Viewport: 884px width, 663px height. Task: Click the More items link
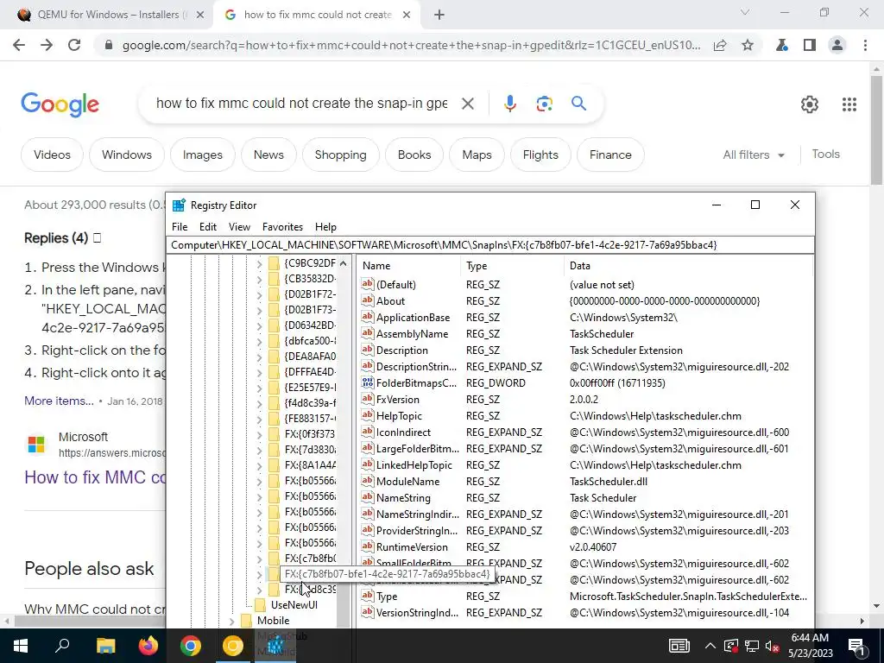click(59, 401)
